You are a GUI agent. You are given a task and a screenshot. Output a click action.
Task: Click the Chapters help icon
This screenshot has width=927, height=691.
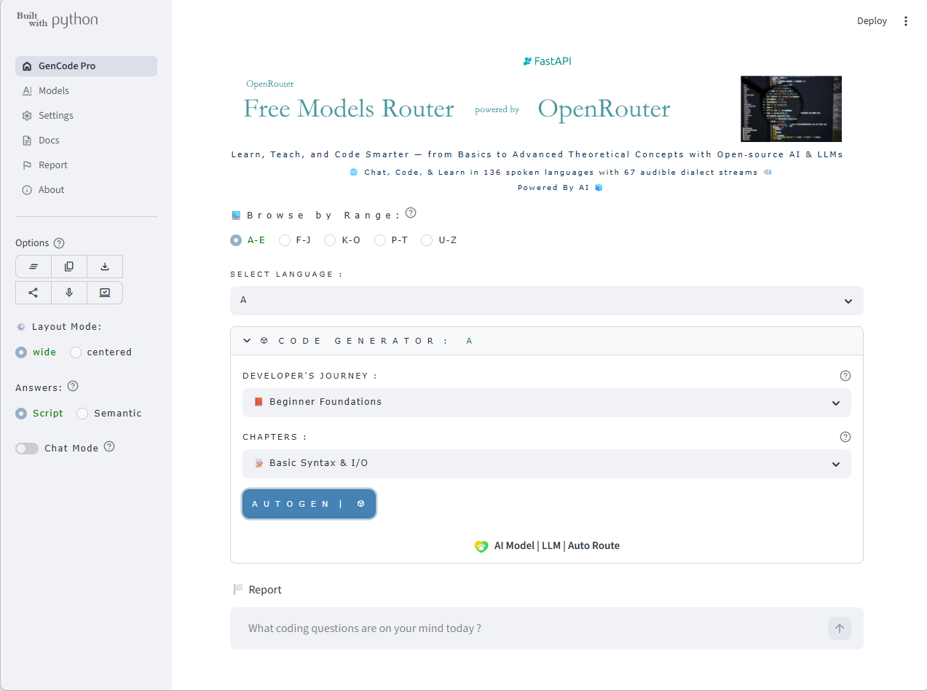click(x=845, y=437)
